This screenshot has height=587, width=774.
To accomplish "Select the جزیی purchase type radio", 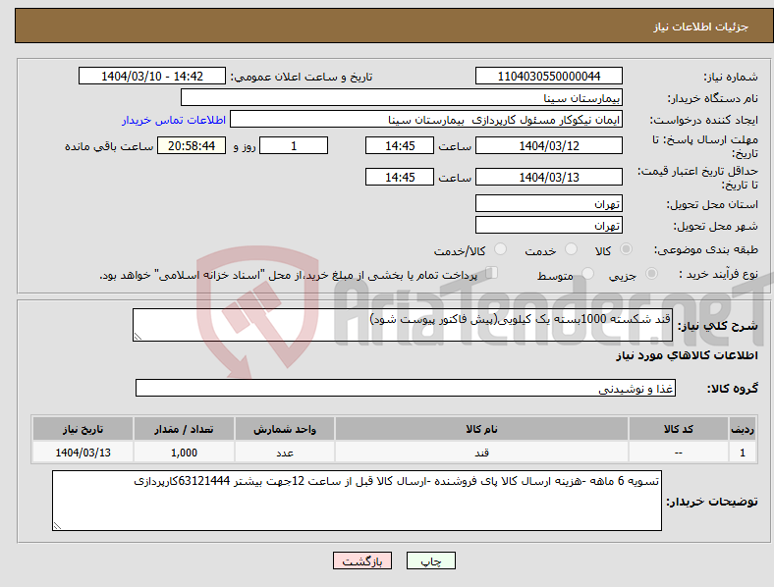I will [x=651, y=273].
